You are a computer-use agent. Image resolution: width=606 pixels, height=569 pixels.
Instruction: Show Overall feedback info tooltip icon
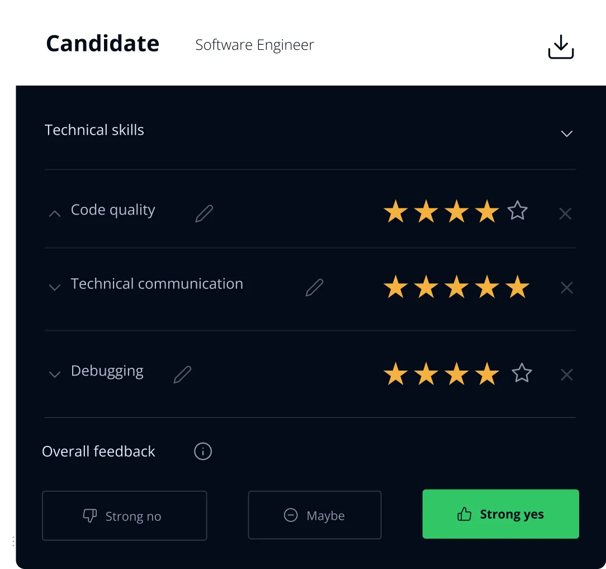click(x=203, y=451)
